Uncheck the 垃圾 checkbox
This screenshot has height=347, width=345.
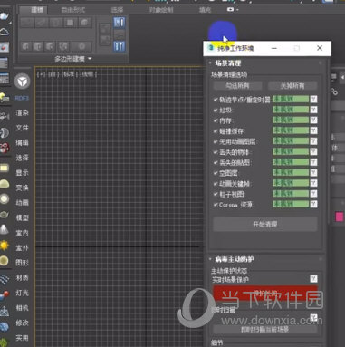[216, 110]
